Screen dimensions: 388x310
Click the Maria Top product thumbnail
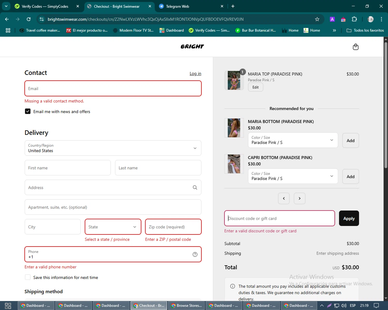[x=234, y=80]
